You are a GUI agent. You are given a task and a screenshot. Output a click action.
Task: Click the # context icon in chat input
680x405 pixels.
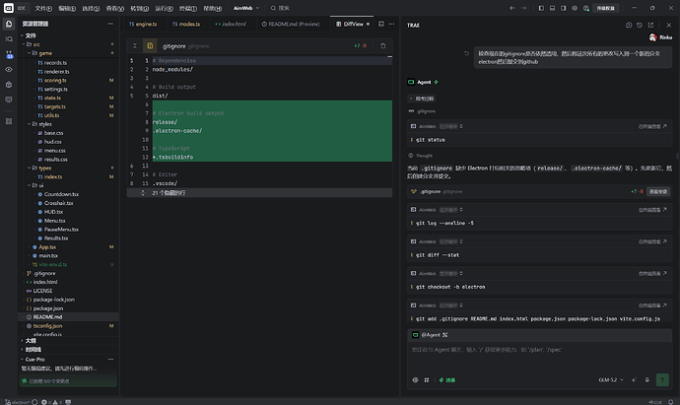pyautogui.click(x=427, y=379)
